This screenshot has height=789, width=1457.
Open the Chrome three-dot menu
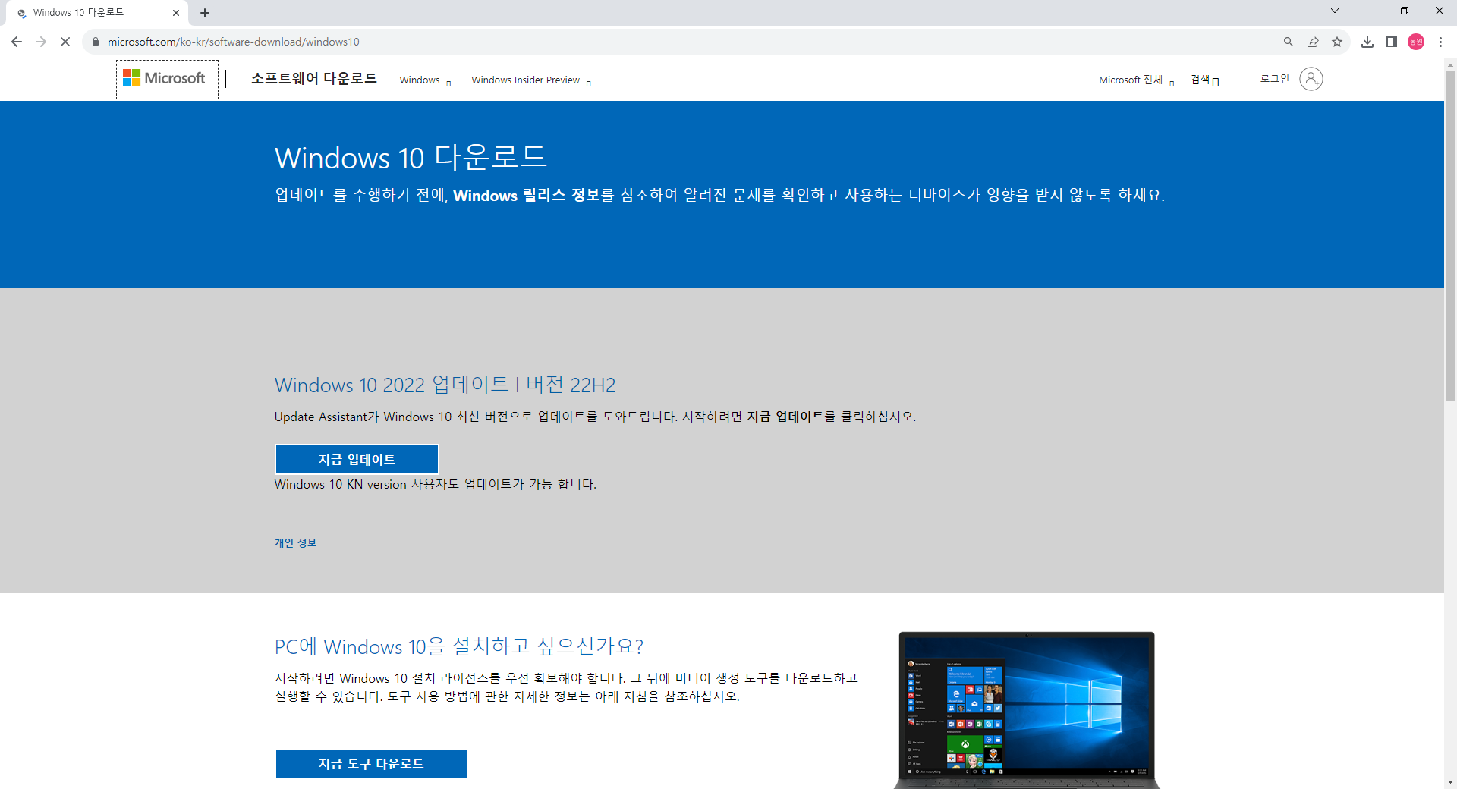coord(1440,42)
